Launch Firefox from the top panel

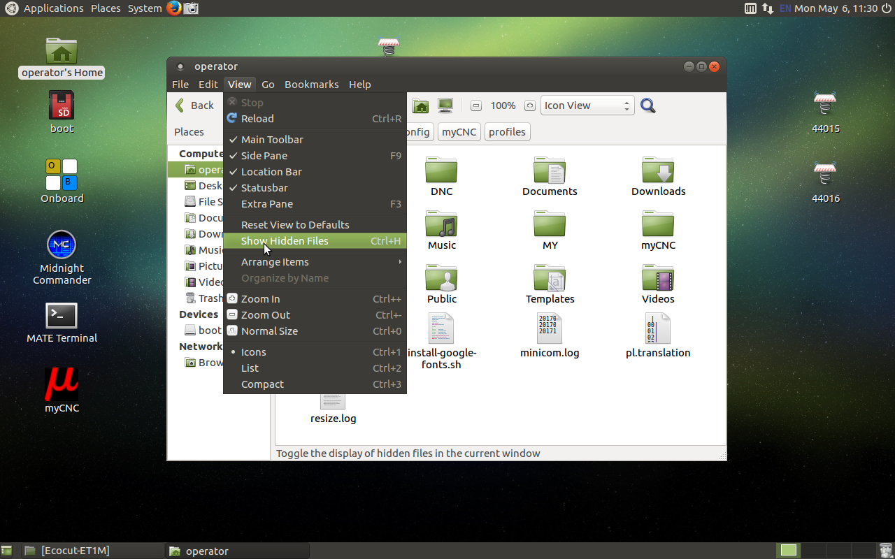(x=174, y=8)
